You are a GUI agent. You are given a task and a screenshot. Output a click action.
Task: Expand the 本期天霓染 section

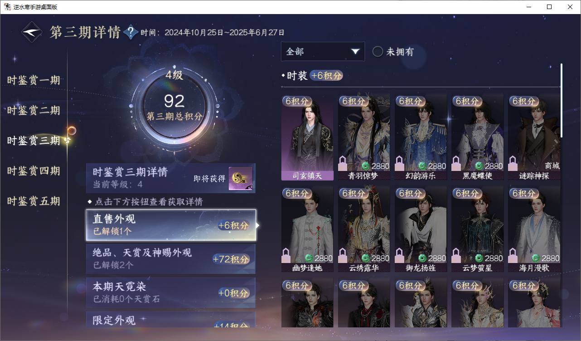click(x=171, y=293)
